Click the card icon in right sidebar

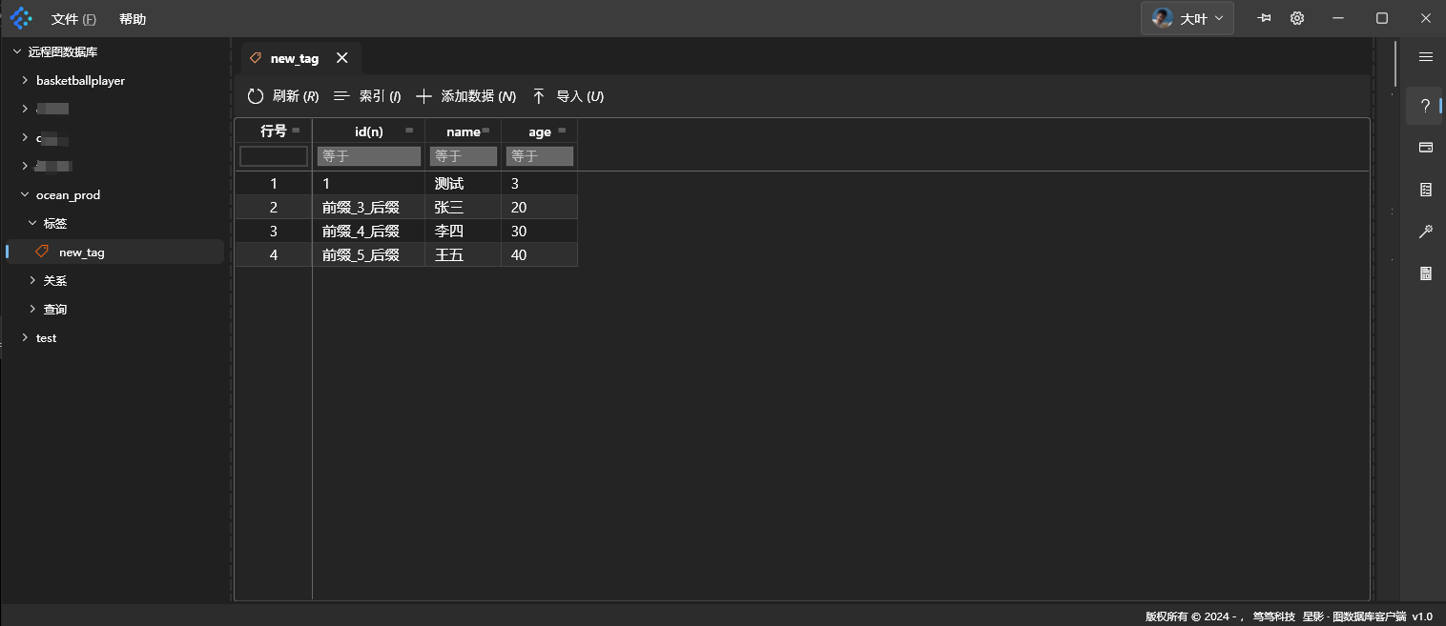(1425, 148)
